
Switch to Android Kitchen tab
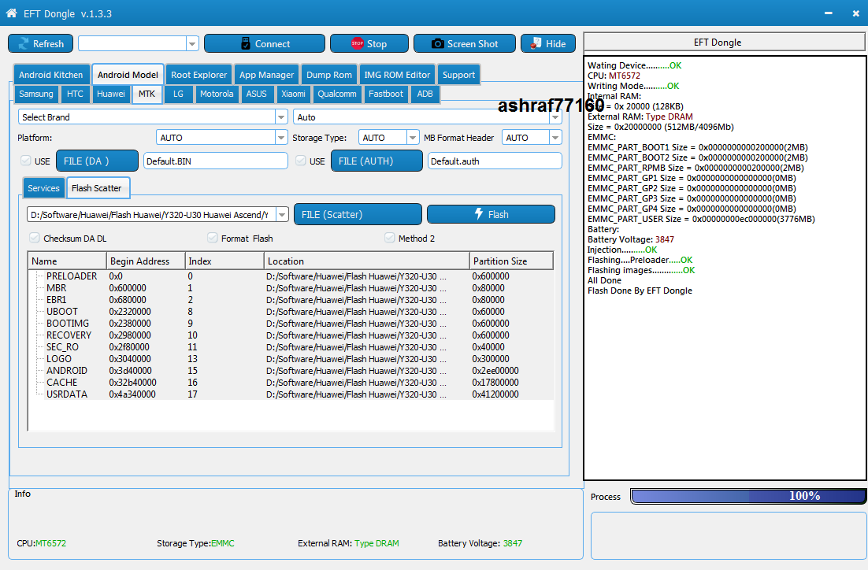51,75
